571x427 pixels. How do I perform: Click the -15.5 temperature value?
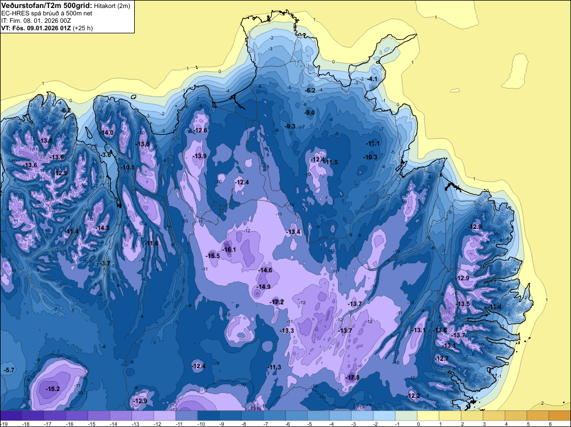213,256
